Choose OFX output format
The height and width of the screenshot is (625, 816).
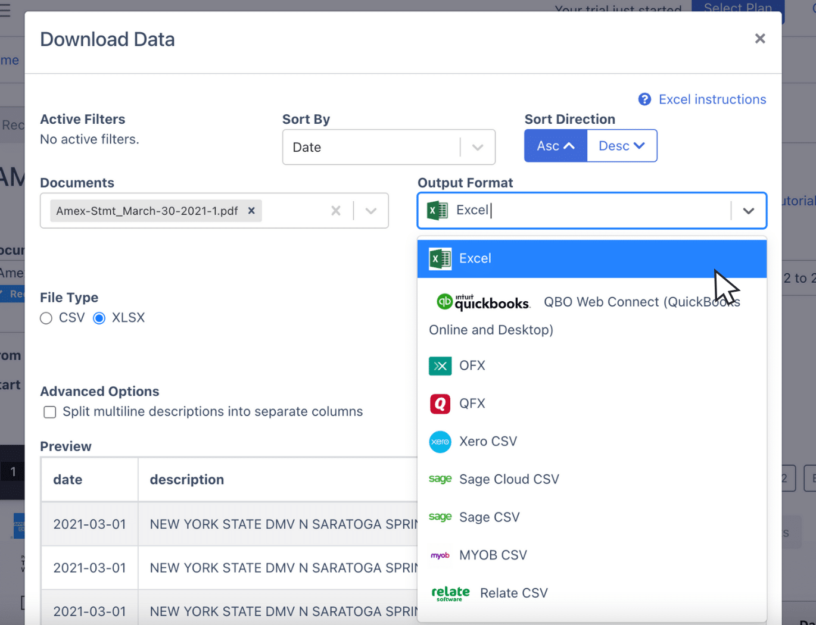[592, 365]
